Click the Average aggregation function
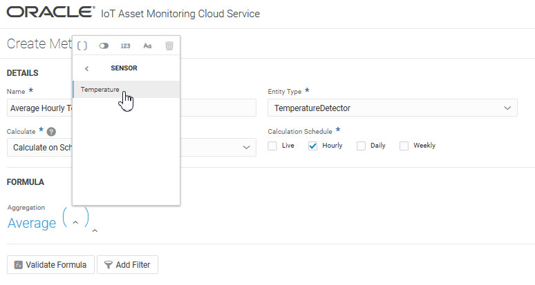 [32, 223]
